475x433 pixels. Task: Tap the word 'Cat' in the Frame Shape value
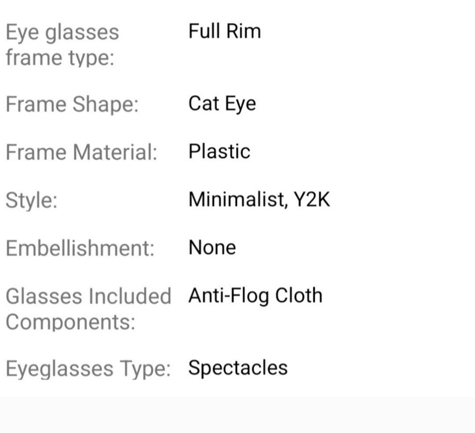203,104
